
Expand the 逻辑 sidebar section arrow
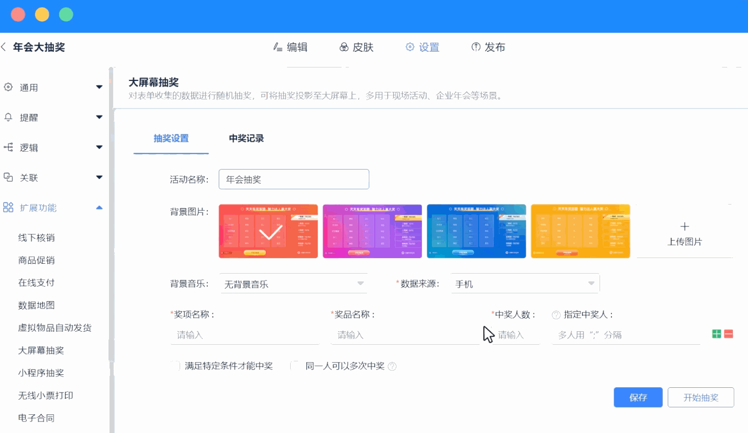[99, 147]
